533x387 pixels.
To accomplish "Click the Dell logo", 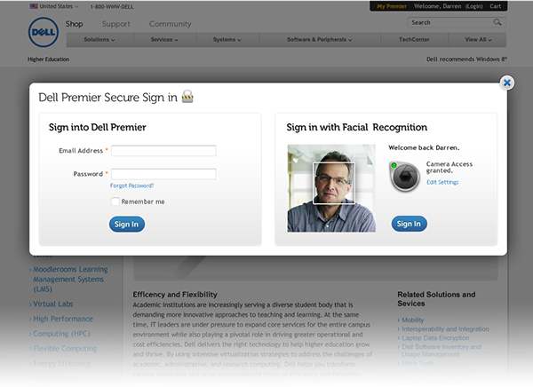I will (x=44, y=32).
